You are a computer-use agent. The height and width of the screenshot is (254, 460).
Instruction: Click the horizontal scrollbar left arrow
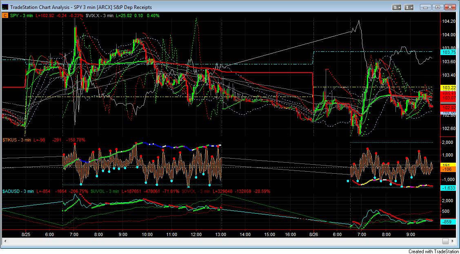point(5,241)
